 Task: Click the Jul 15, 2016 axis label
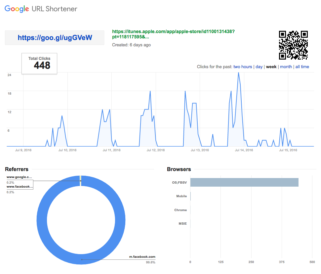pos(288,150)
